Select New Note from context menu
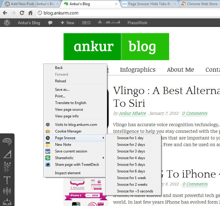This screenshot has width=220, height=206. point(75,145)
